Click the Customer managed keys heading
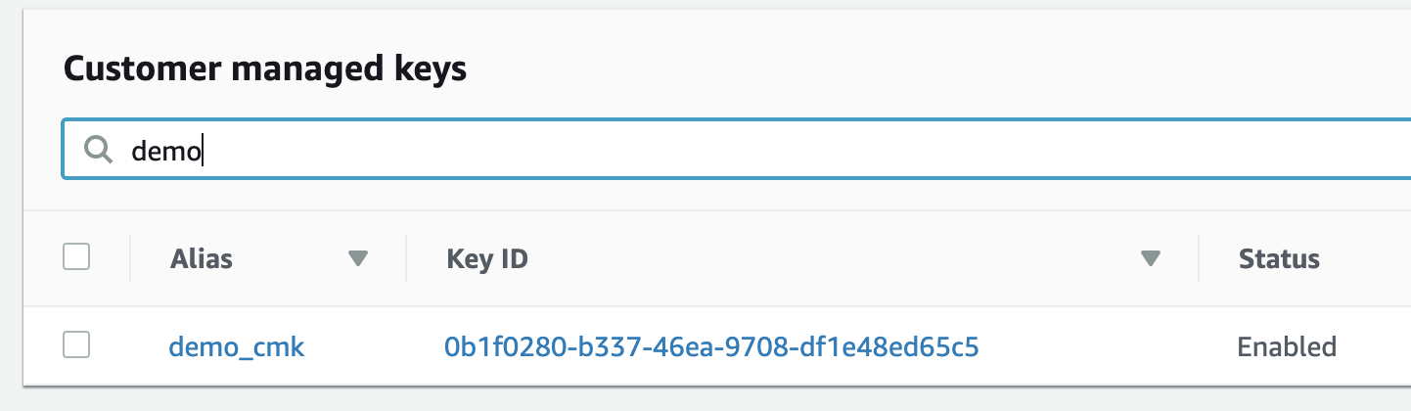Image resolution: width=1411 pixels, height=411 pixels. [x=265, y=69]
